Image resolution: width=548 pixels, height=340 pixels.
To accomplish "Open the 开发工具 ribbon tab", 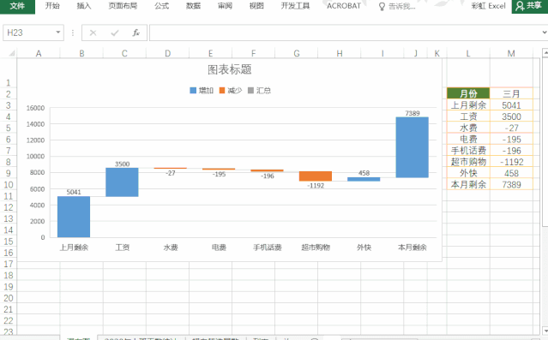I will pyautogui.click(x=295, y=6).
